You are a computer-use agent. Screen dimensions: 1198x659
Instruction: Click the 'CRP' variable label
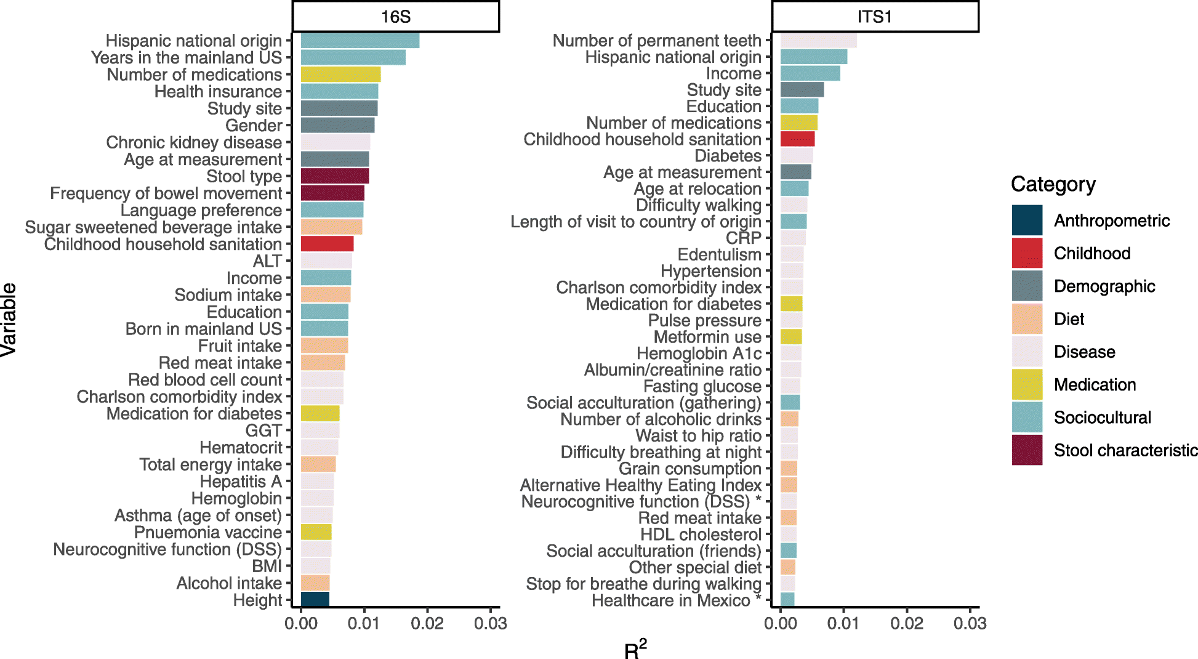pos(744,238)
